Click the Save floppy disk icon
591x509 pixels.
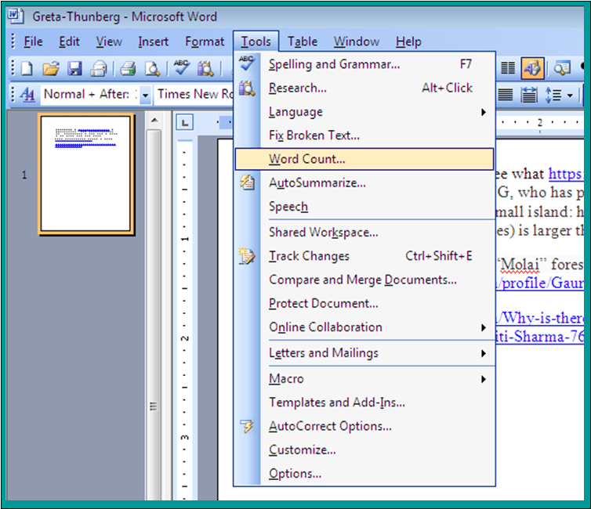[74, 69]
